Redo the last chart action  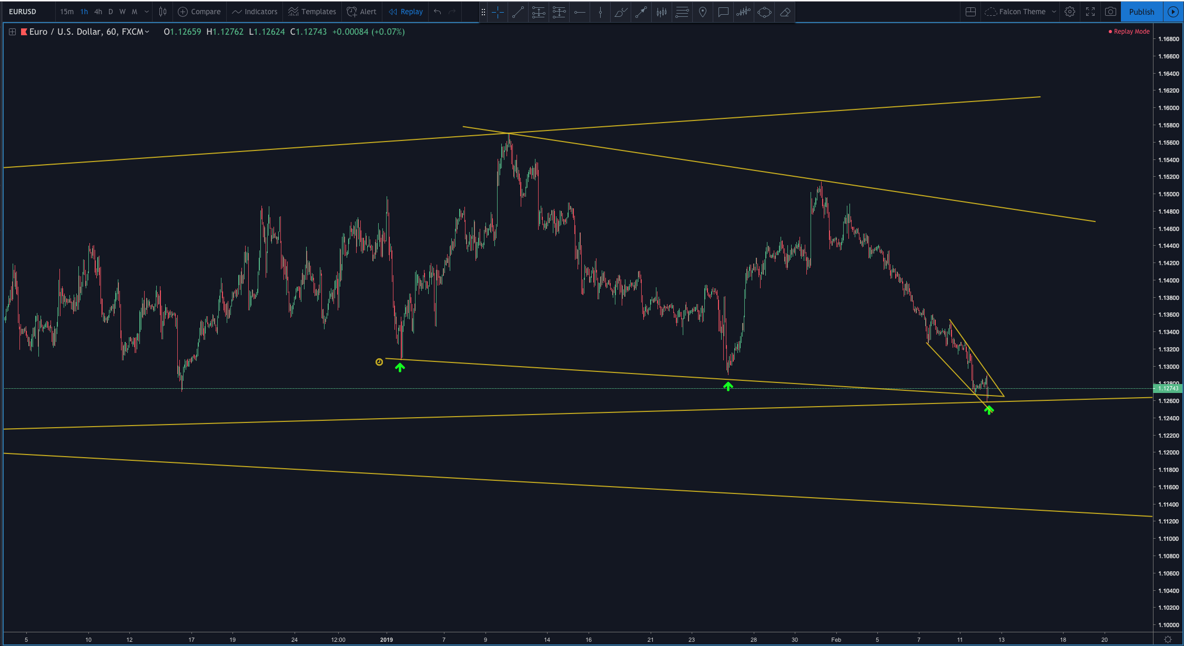[452, 12]
